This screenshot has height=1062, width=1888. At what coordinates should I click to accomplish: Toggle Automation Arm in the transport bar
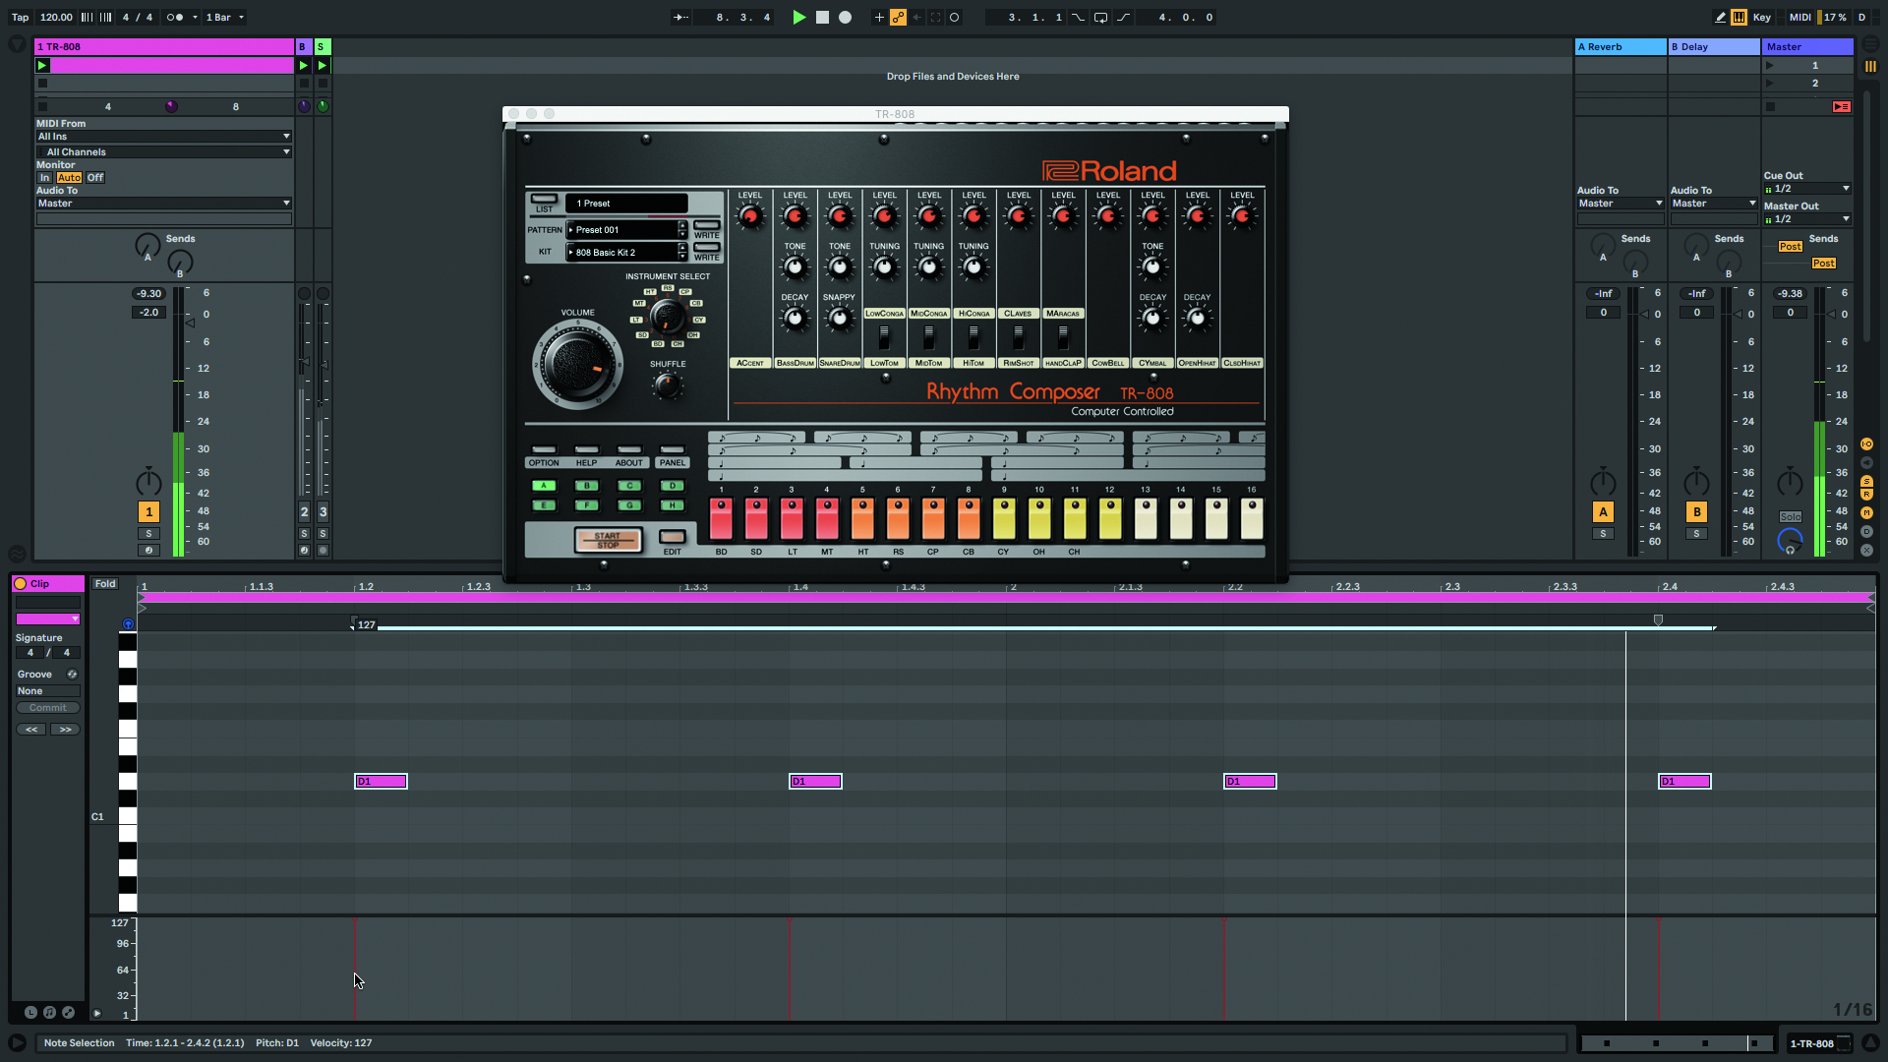[898, 17]
